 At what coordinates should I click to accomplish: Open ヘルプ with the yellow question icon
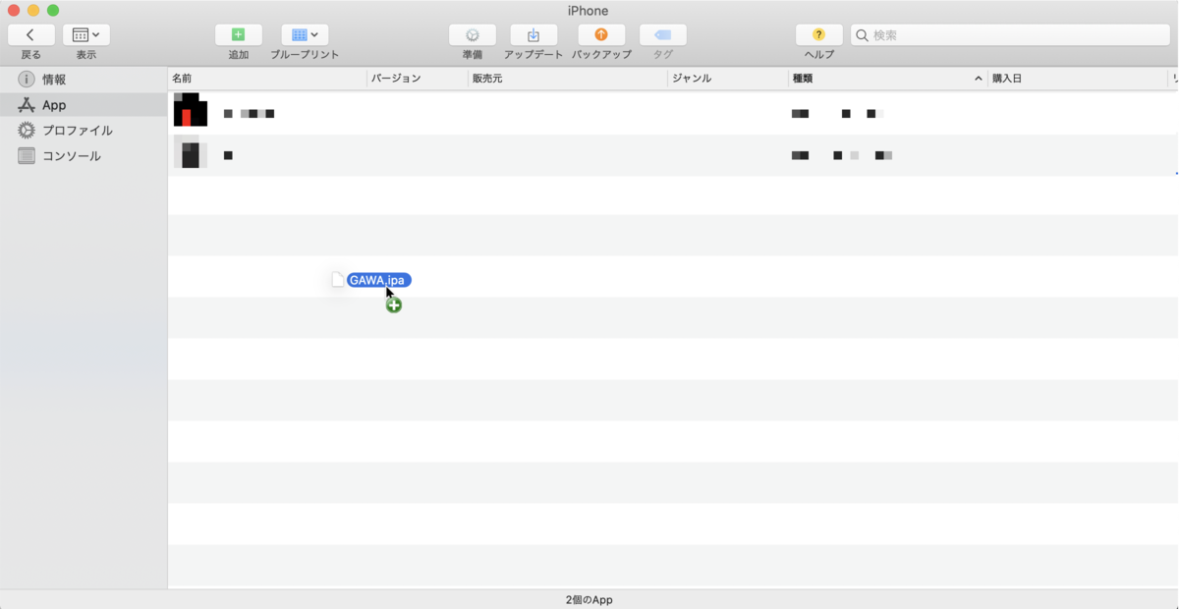pyautogui.click(x=819, y=35)
